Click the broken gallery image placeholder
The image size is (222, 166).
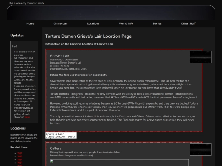119,163
